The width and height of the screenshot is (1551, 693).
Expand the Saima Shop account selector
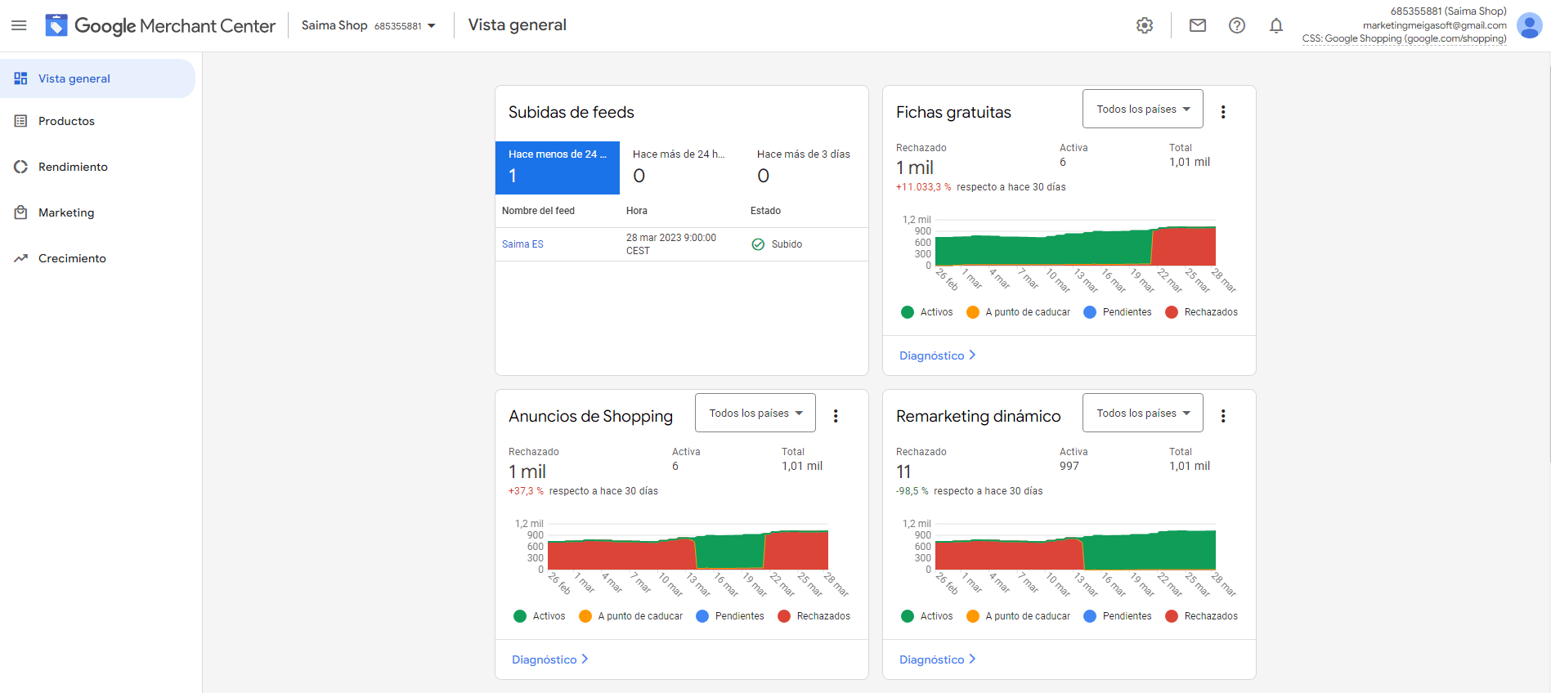(368, 25)
